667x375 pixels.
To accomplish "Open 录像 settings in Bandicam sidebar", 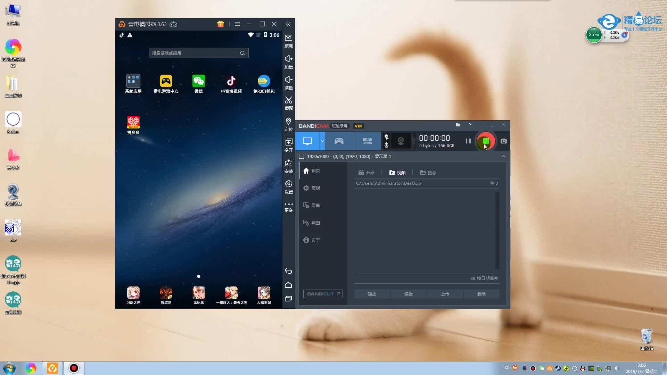I will pos(323,205).
